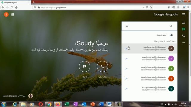Click the photographer's profile picture
This screenshot has width=191, height=107.
30,96
